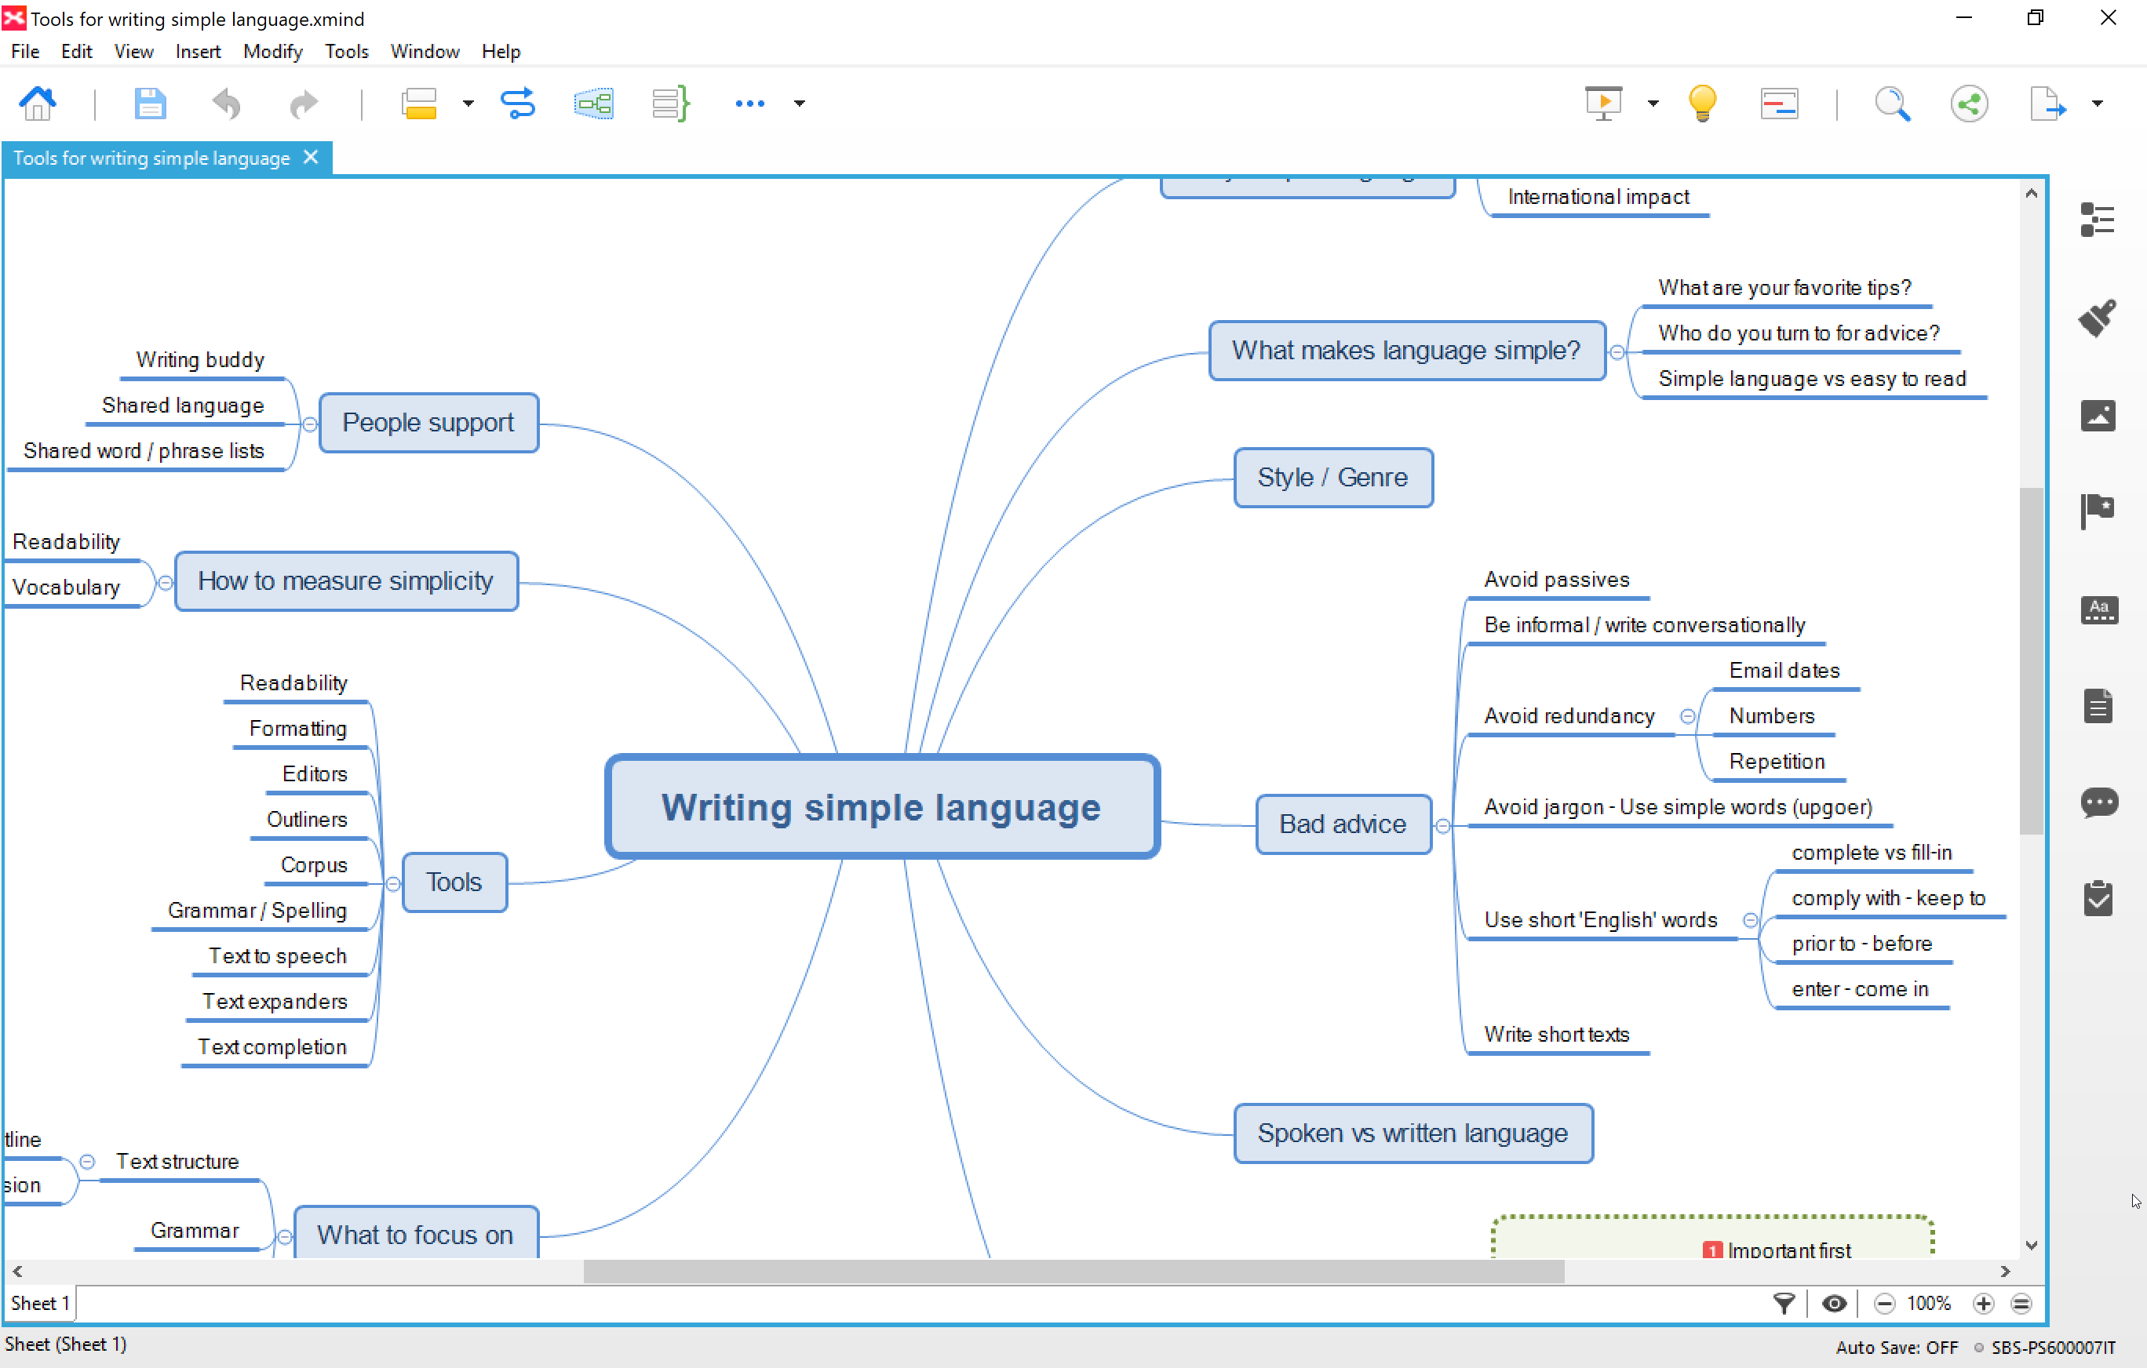This screenshot has height=1368, width=2147.
Task: Collapse the Avoid redundancy subtopics
Action: [1687, 715]
